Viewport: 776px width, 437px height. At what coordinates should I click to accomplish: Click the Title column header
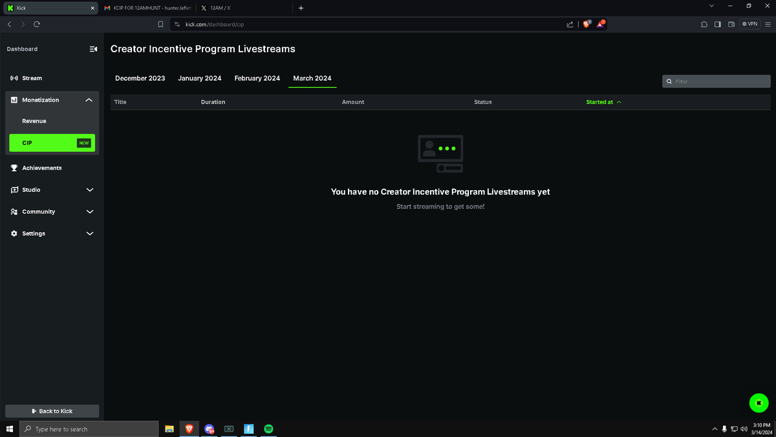(x=120, y=102)
